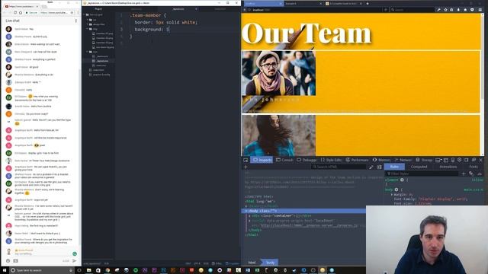488x274 pixels.
Task: Click the chat send arrow icon
Action: 74,261
